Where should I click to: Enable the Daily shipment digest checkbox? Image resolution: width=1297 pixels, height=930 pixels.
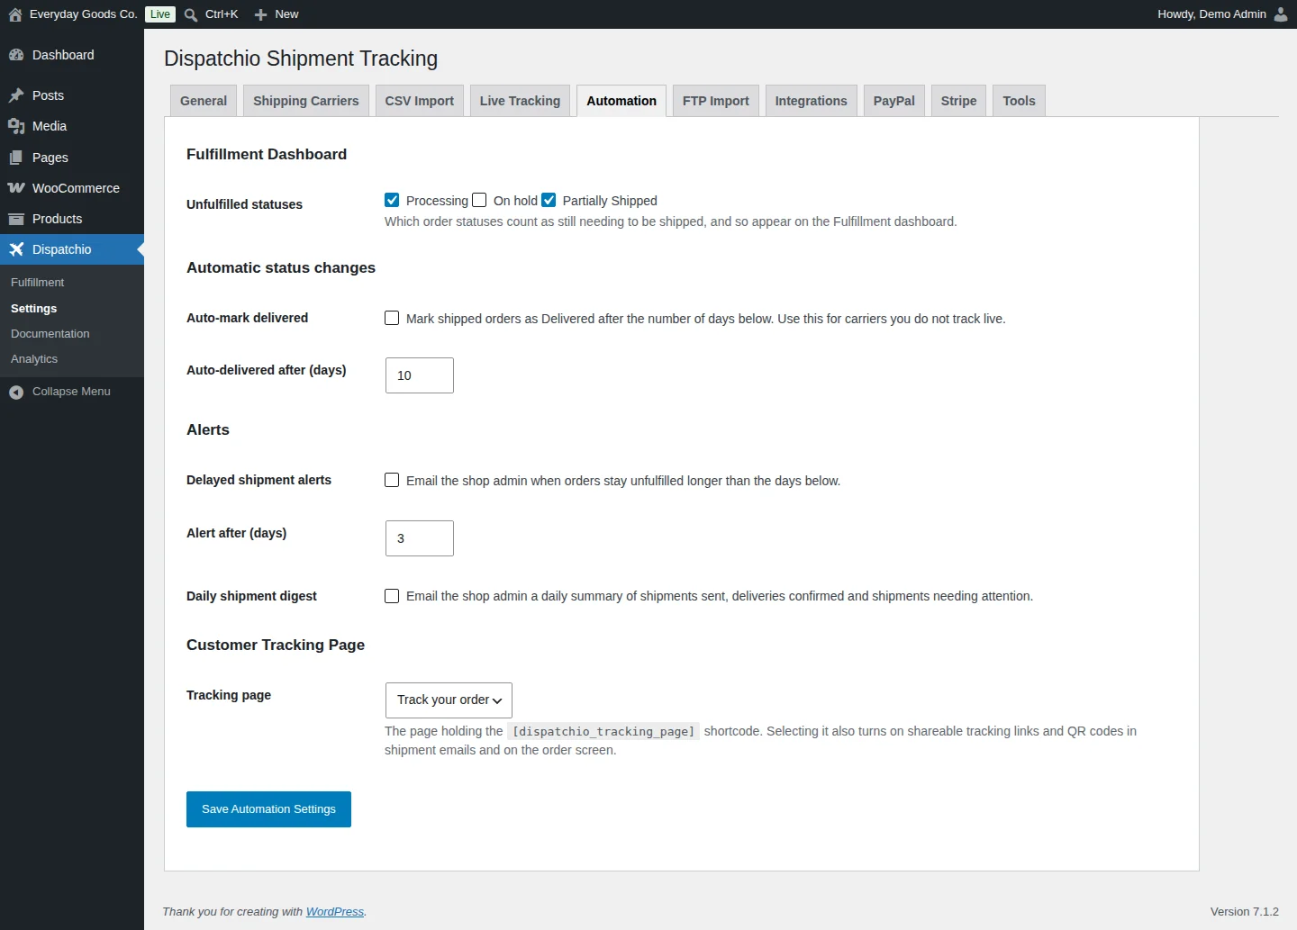392,596
